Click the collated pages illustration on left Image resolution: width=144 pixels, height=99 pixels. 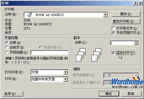[81, 55]
